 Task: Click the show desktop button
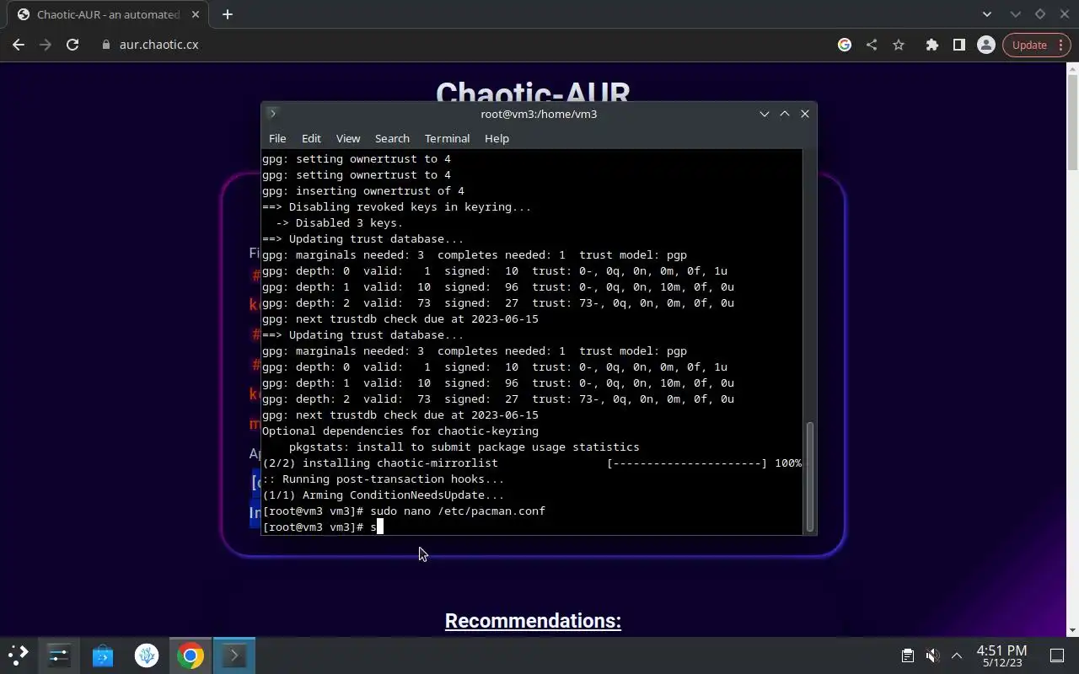pos(1057,655)
